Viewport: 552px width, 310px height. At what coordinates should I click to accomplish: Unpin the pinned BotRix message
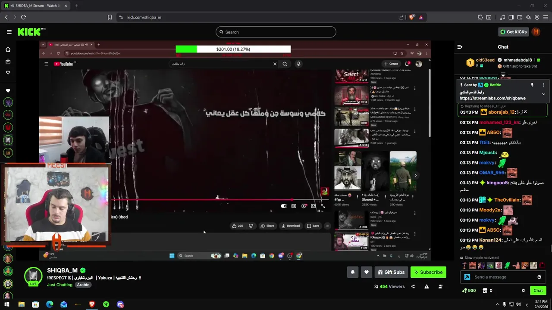(x=532, y=85)
